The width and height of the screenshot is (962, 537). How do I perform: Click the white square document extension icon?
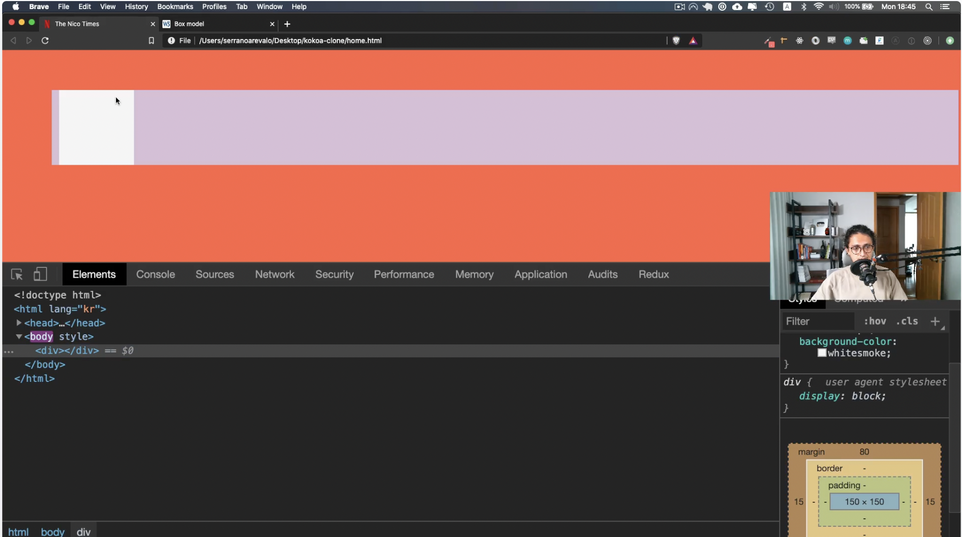[x=880, y=41]
